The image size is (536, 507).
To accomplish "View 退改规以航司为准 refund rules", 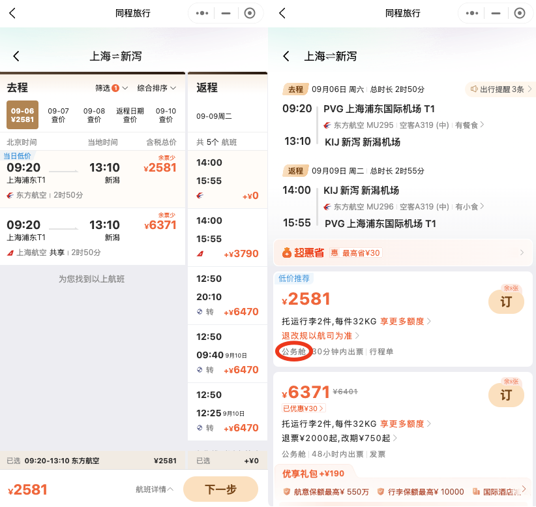I will point(320,335).
